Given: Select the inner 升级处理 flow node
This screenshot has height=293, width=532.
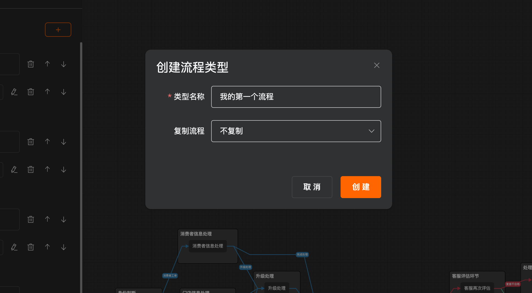Looking at the screenshot, I should (277, 288).
